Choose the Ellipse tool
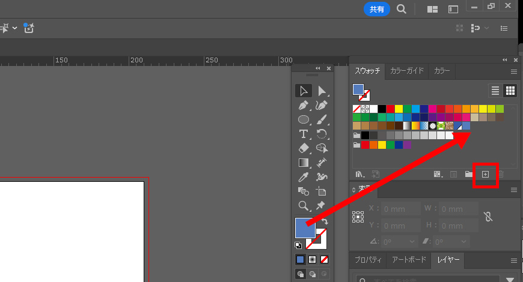 tap(303, 119)
